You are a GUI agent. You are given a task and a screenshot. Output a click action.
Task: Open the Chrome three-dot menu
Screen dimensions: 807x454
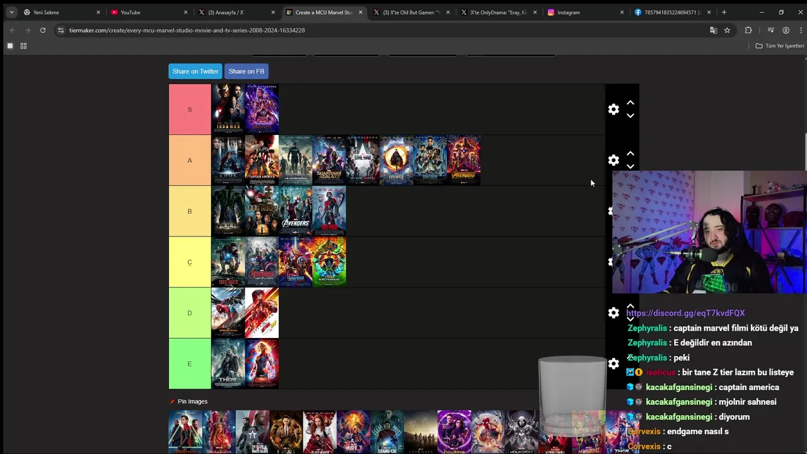click(801, 30)
